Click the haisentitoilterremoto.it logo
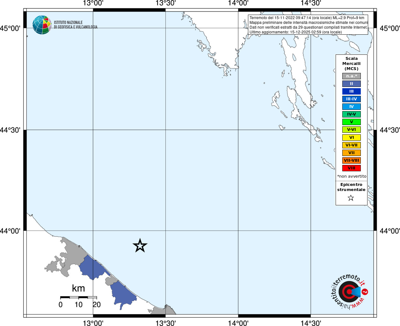This screenshot has width=400, height=326. tap(349, 291)
